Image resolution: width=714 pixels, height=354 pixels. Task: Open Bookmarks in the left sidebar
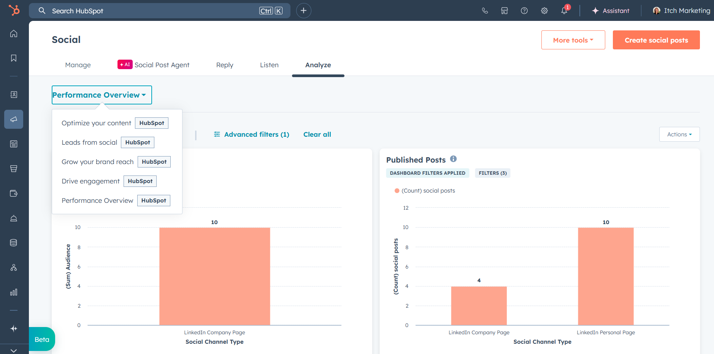point(14,58)
